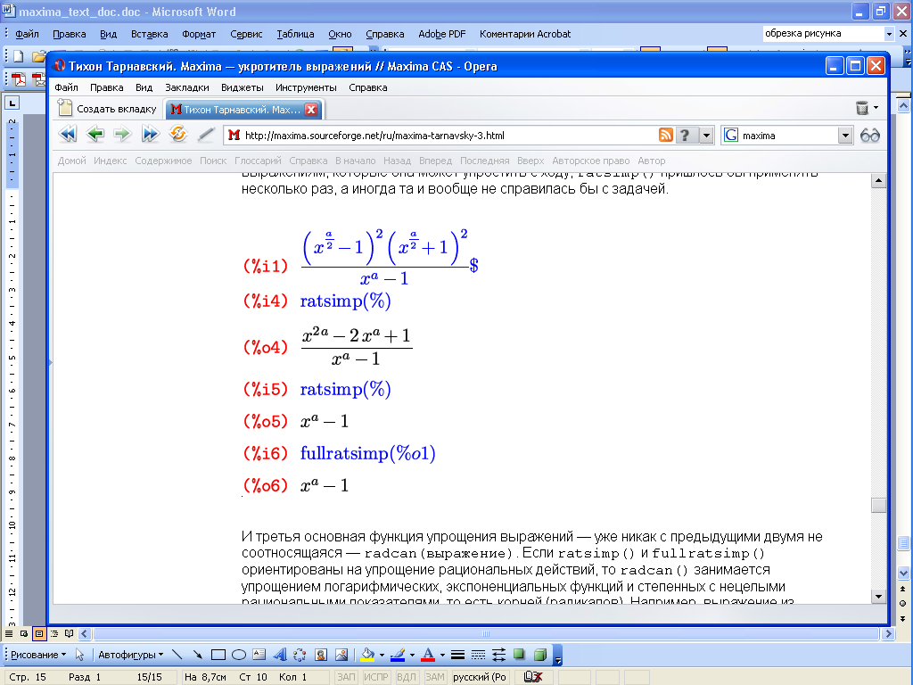Insert a text box from the drawing toolbar
The image size is (913, 685).
pos(259,655)
